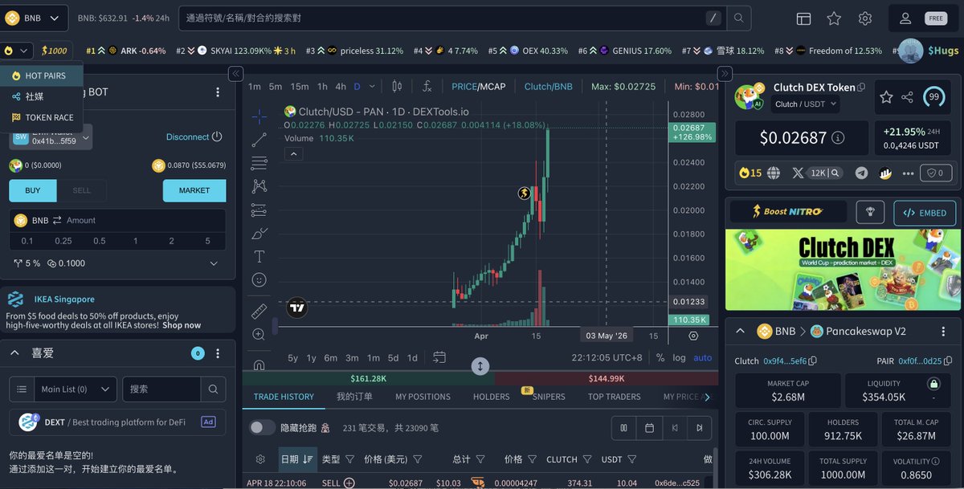Open the Clutch / USDT pair dropdown
Image resolution: width=964 pixels, height=489 pixels.
point(806,104)
